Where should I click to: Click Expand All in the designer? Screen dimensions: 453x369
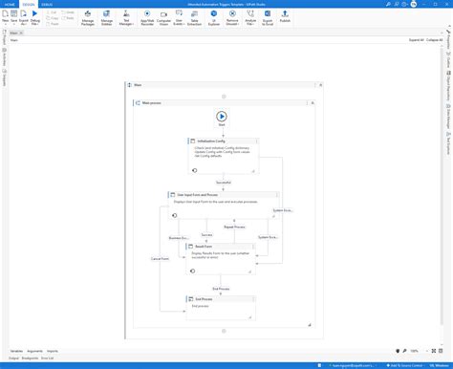(x=416, y=40)
